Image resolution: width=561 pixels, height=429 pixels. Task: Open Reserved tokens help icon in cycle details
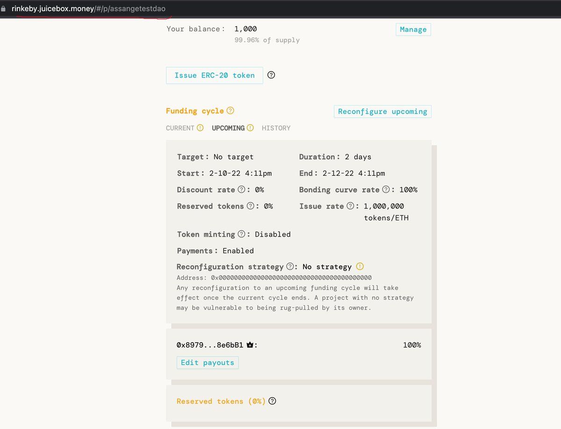(250, 206)
